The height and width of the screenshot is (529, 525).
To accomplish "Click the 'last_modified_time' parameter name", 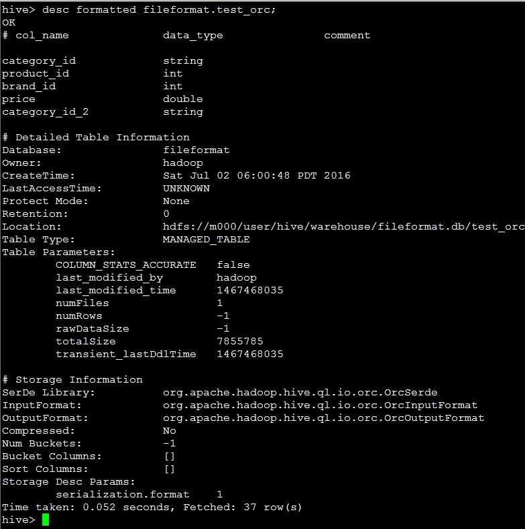I will click(x=116, y=291).
